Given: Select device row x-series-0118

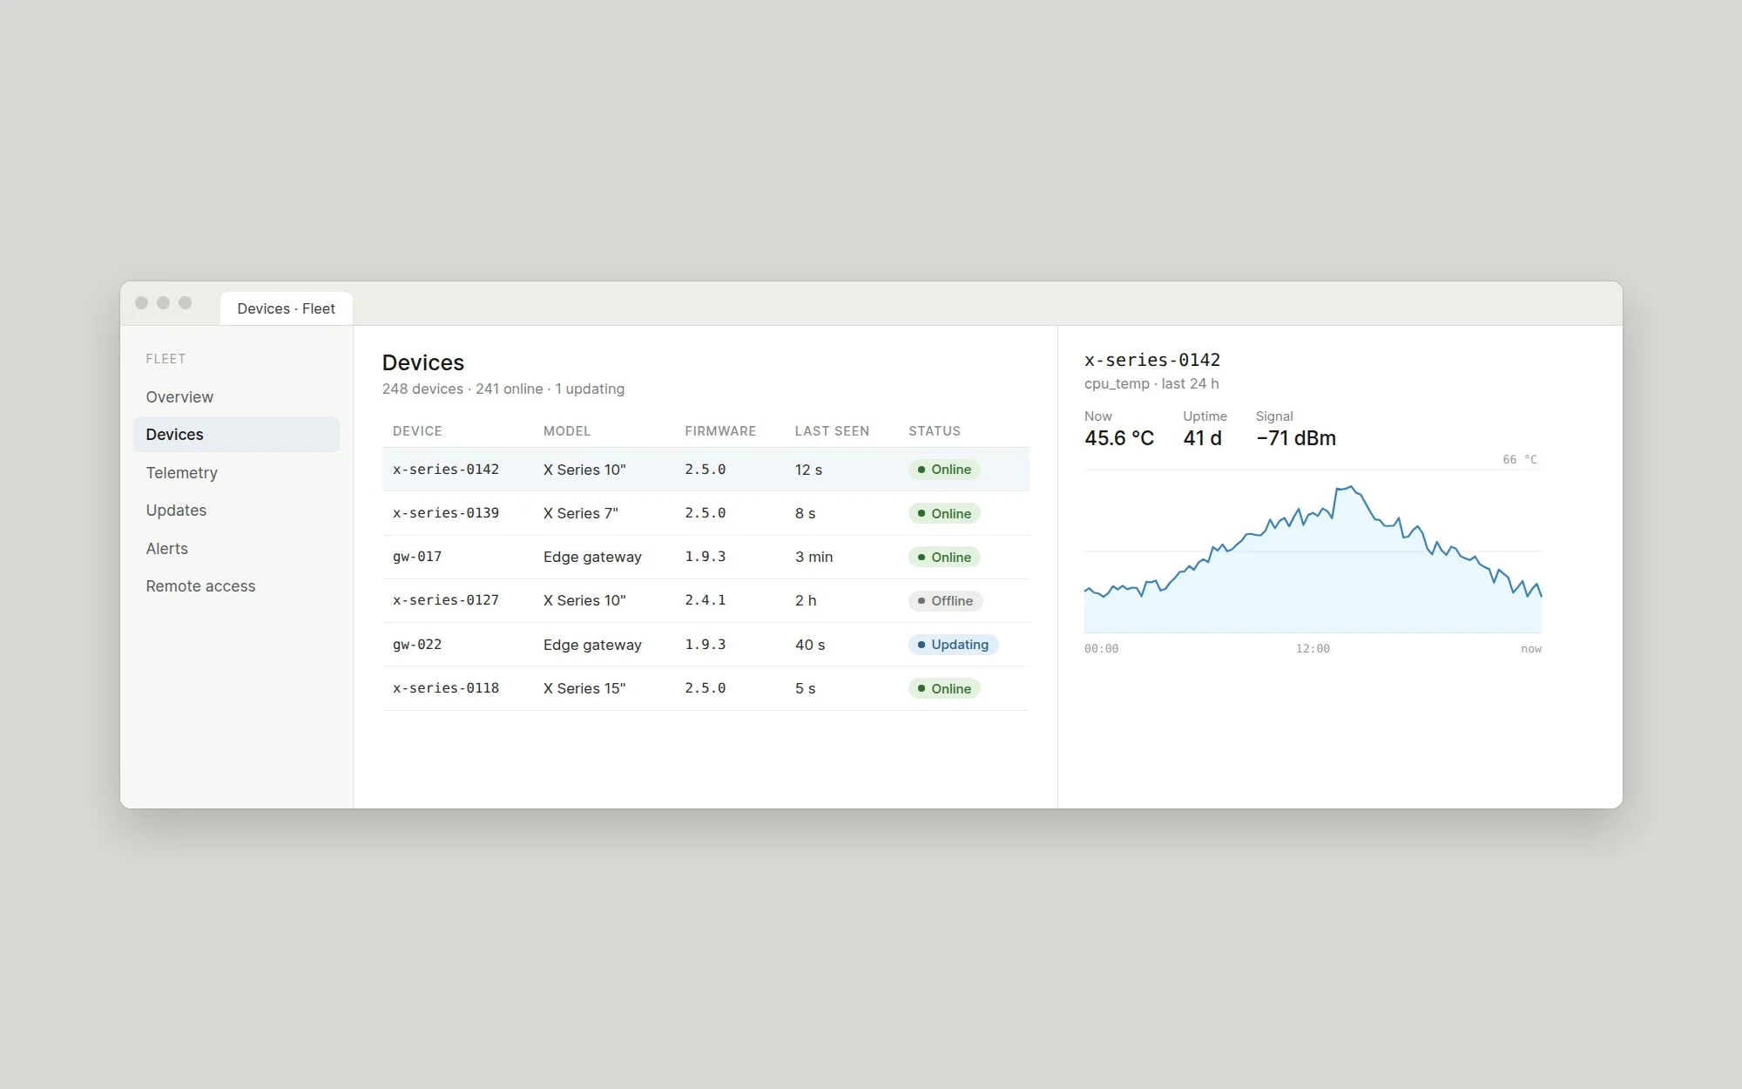Looking at the screenshot, I should point(706,688).
